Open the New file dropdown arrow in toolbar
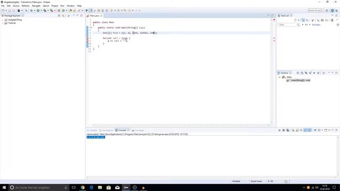Image resolution: width=340 pixels, height=191 pixels. coord(6,11)
